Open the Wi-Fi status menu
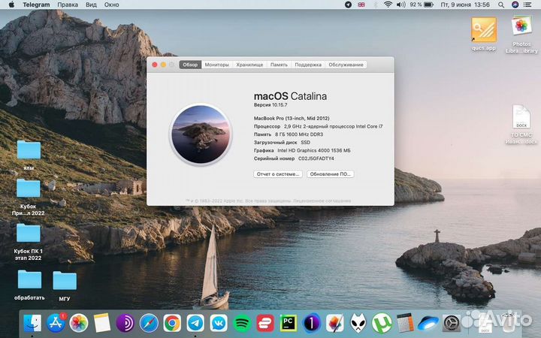The width and height of the screenshot is (541, 338). [x=388, y=5]
